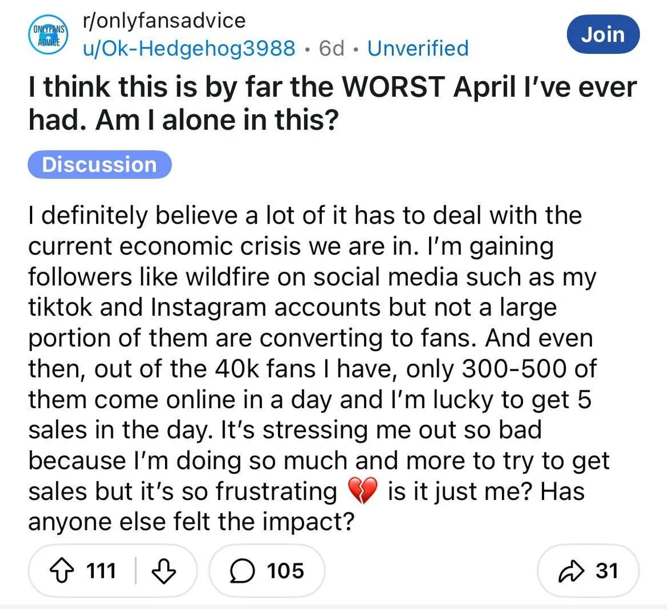The image size is (667, 609).
Task: Share the post using the arrow icon
Action: [x=571, y=571]
